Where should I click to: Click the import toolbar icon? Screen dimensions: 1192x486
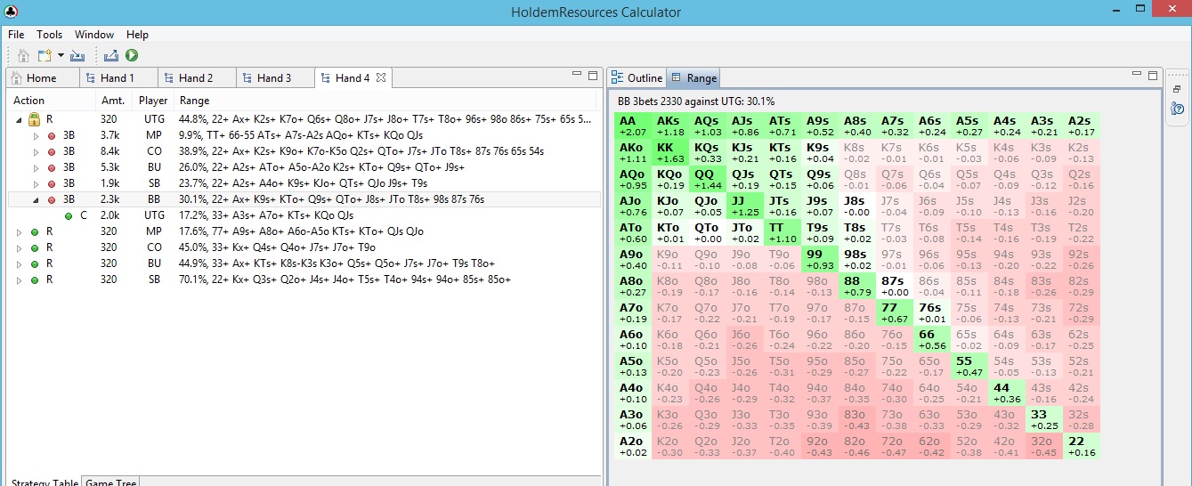(77, 55)
